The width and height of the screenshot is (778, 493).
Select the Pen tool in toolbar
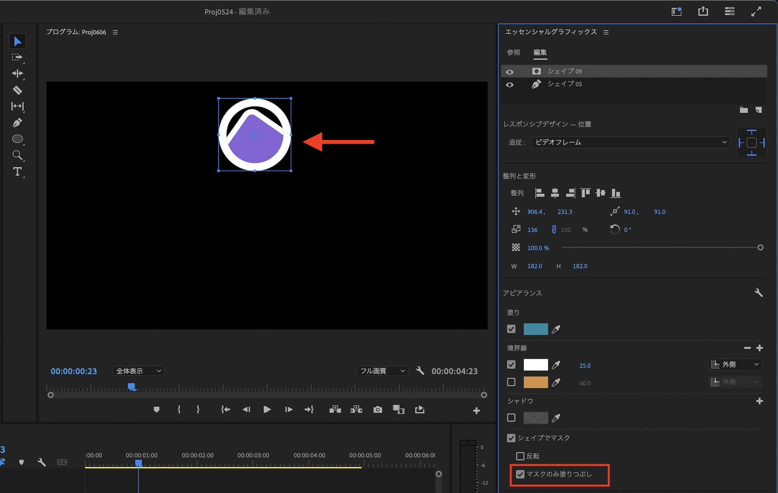pyautogui.click(x=17, y=123)
